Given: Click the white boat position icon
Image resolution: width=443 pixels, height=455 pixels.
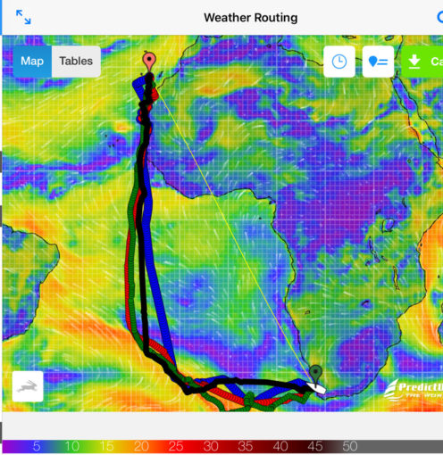Looking at the screenshot, I should click(317, 388).
